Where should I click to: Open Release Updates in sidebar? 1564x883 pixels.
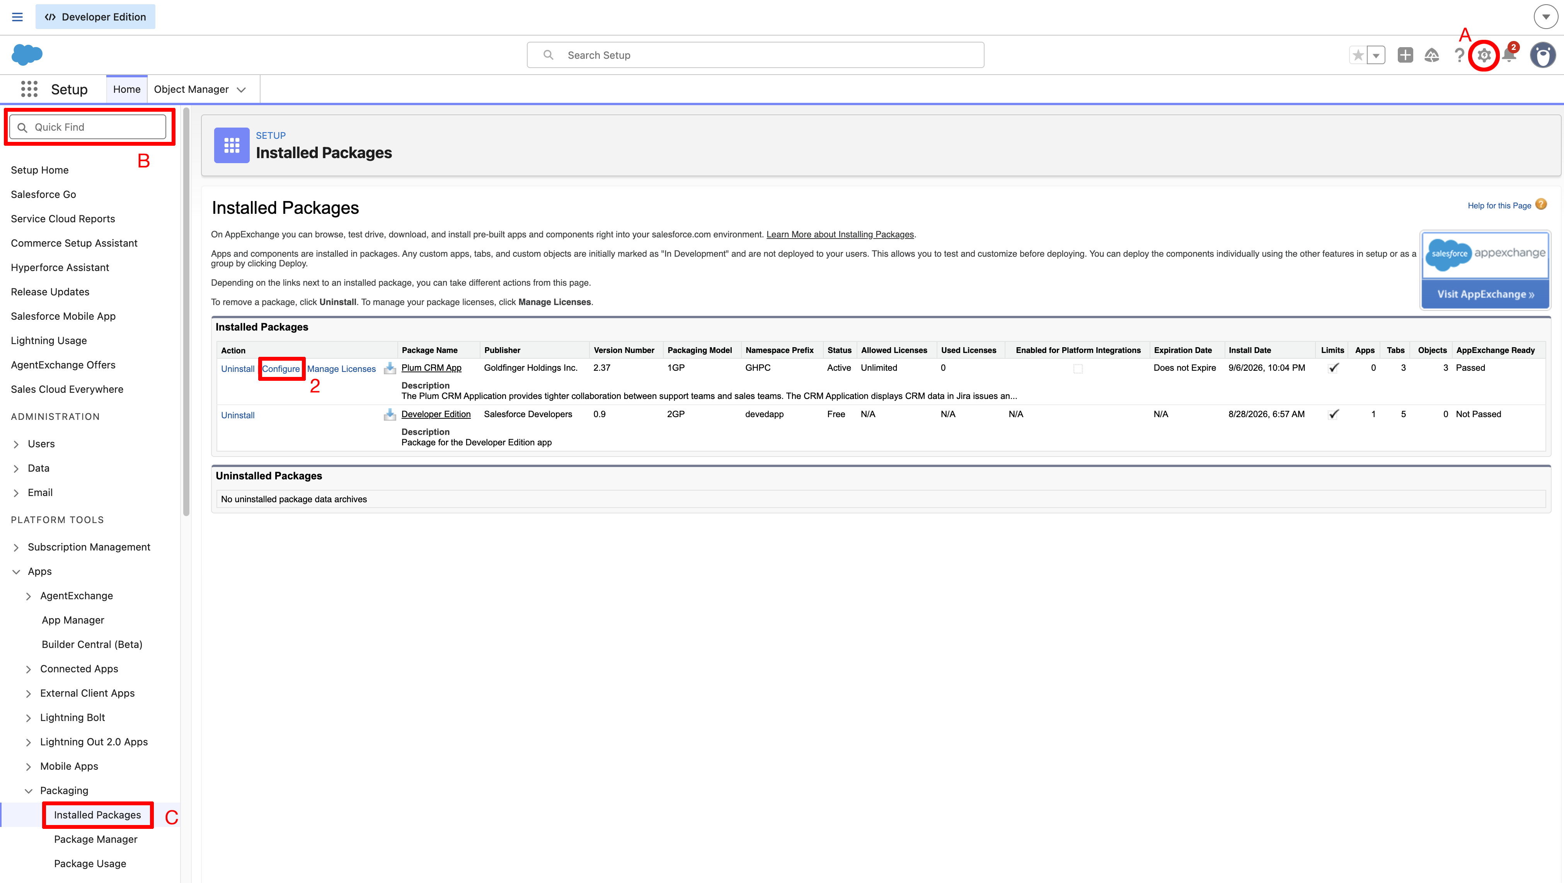point(50,291)
